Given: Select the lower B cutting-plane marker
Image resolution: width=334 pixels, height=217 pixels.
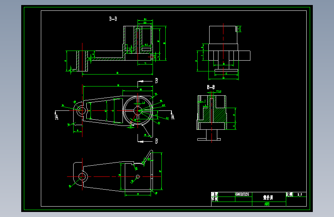Looking at the screenshot, I should [x=156, y=141].
